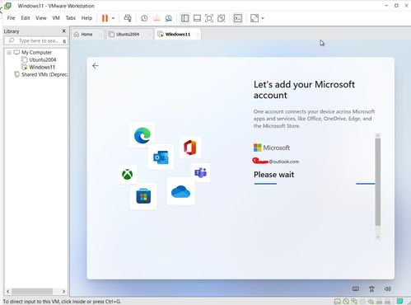The height and width of the screenshot is (305, 411).
Task: Close the Library panel
Action: click(64, 31)
